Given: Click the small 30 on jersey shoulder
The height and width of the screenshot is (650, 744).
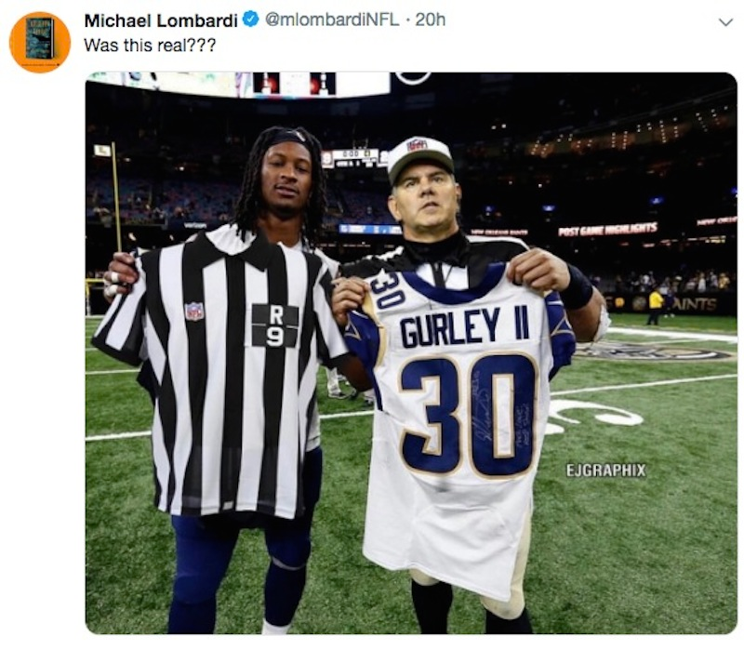Looking at the screenshot, I should 387,288.
